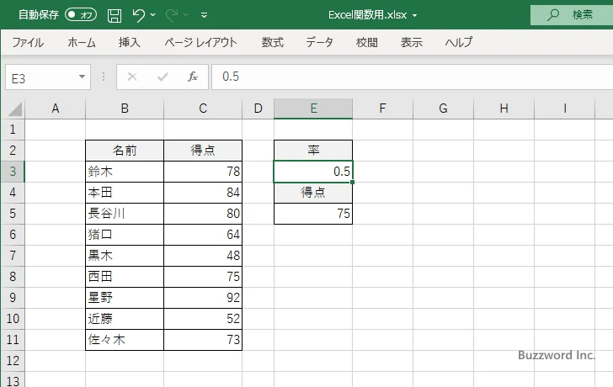Click cell containing 名前 header

click(x=125, y=151)
